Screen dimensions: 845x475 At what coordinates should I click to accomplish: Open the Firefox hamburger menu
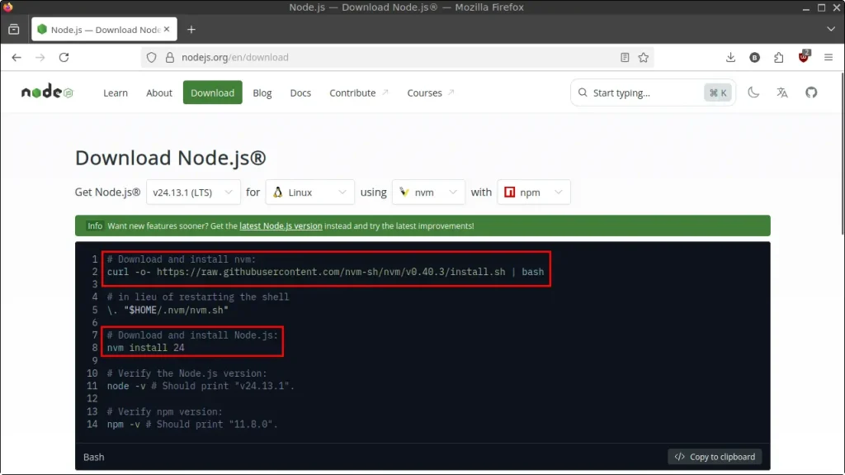[x=828, y=57]
